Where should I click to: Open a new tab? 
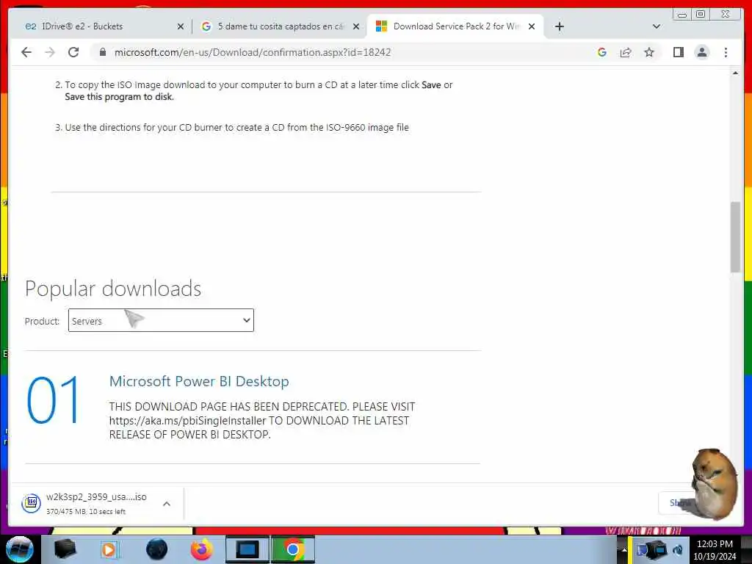[559, 26]
